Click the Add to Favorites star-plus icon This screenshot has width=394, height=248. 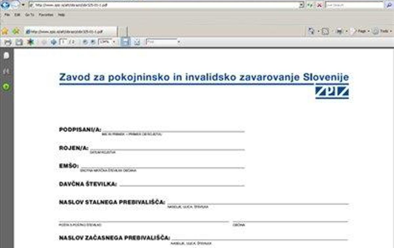click(16, 32)
